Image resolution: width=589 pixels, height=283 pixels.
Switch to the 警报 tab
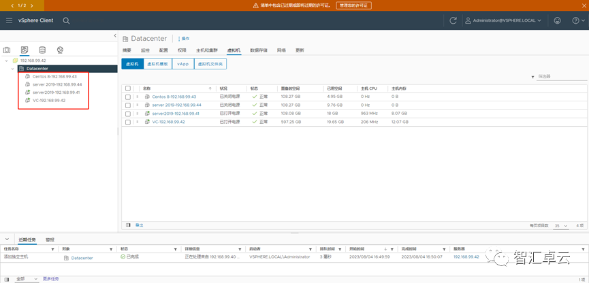coord(50,239)
